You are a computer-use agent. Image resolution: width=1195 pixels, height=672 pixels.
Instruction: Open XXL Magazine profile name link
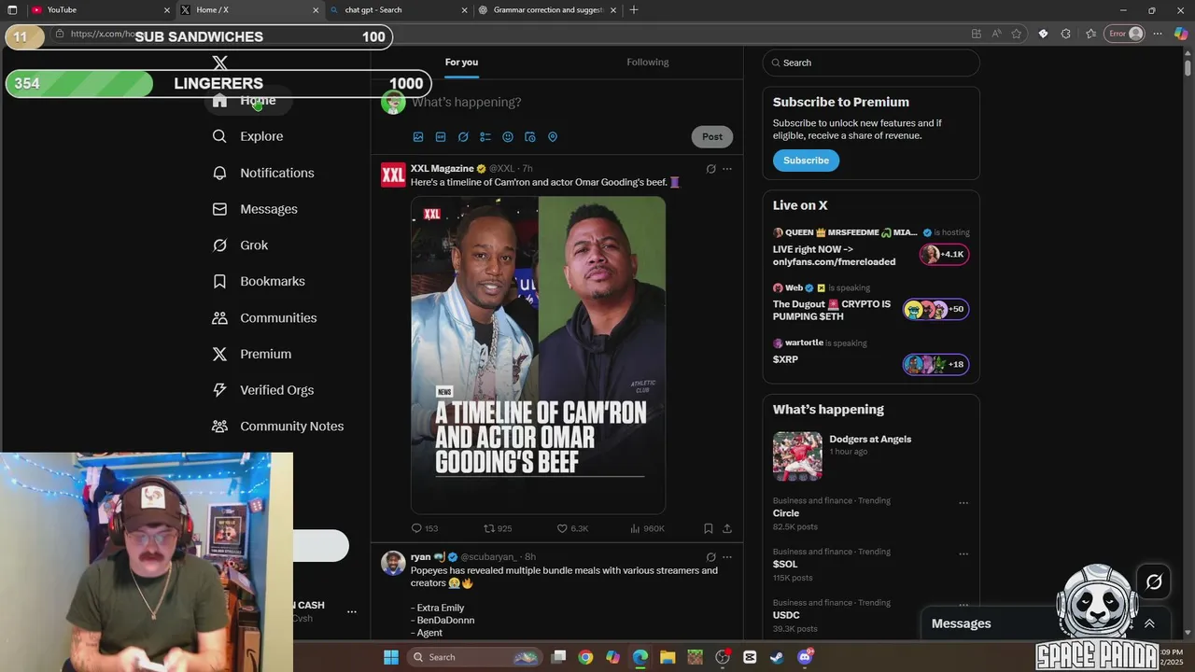443,169
